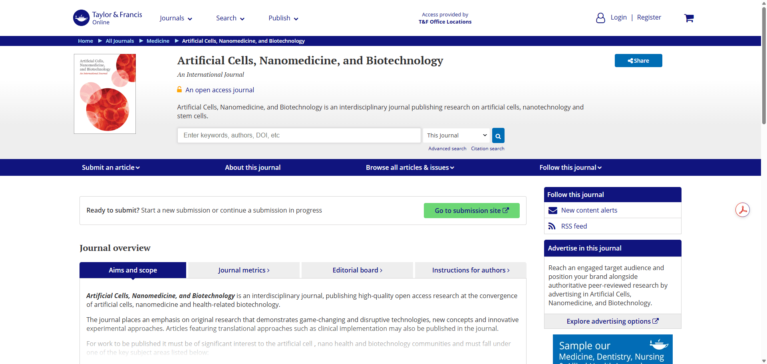Viewport: 767px width, 364px height.
Task: Click the envelope icon for content alerts
Action: (553, 211)
